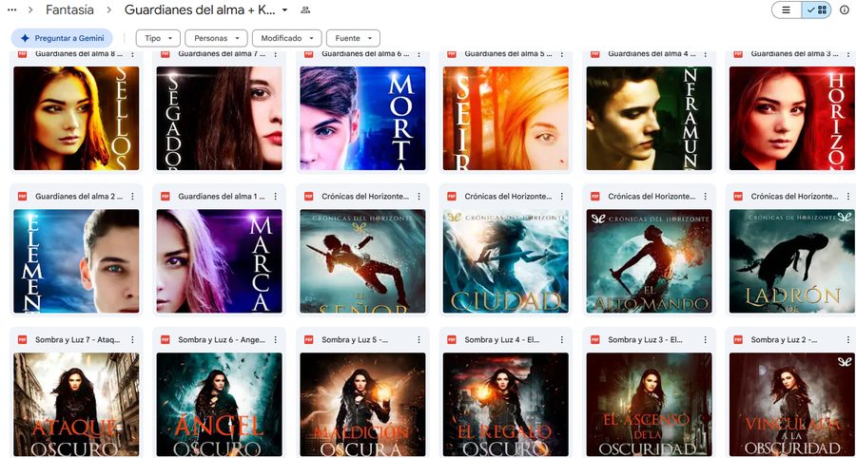856x458 pixels.
Task: Click PDF icon of Guardianes del alma 1
Action: coord(165,197)
